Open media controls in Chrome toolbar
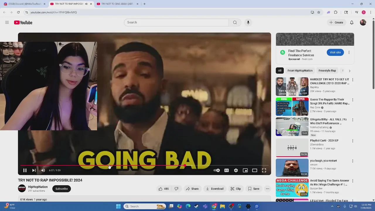This screenshot has height=211, width=375. [357, 12]
